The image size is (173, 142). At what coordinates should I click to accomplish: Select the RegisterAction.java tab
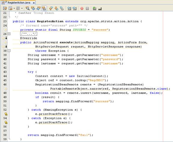point(19,3)
